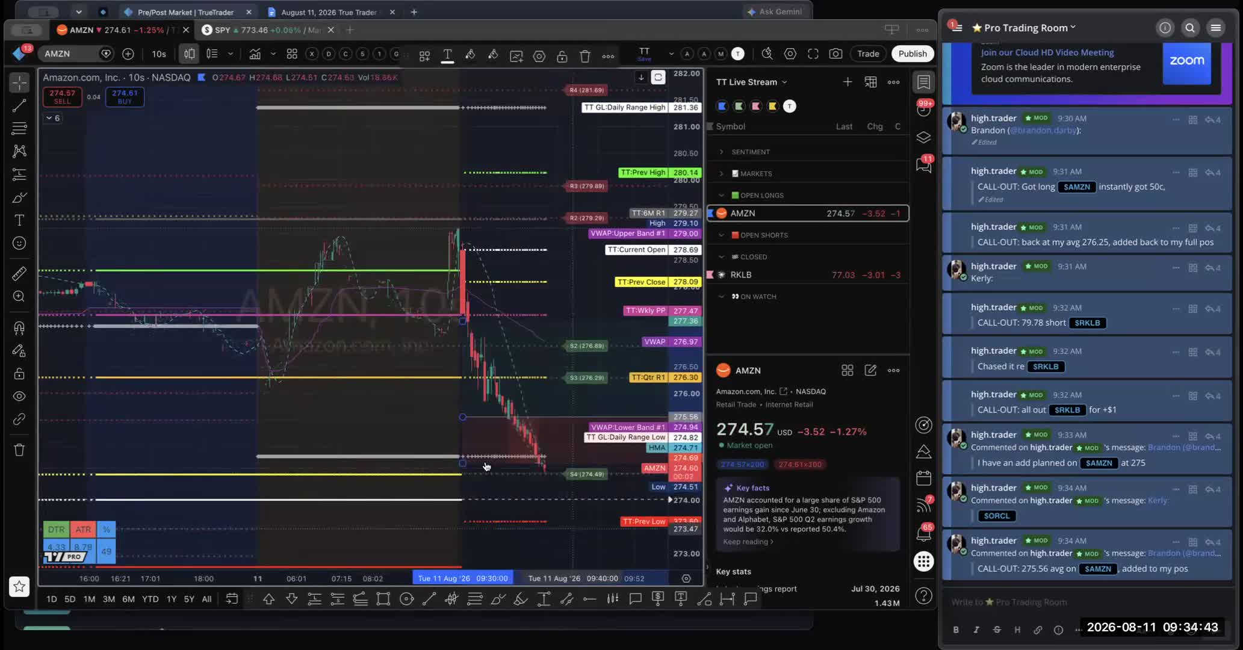Filter watchlist by blue flag
1243x650 pixels.
tap(722, 106)
